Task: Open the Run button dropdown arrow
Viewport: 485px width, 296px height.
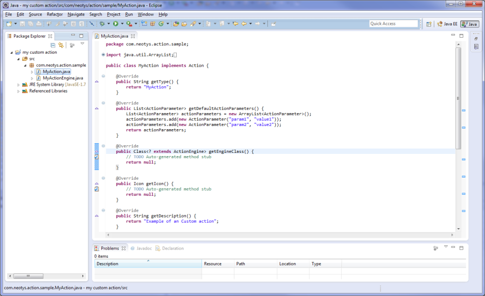Action: tap(122, 24)
